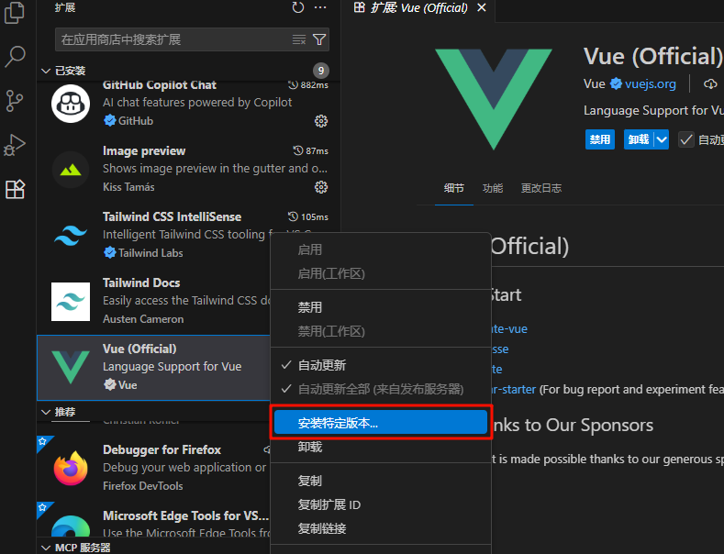This screenshot has height=554, width=724.
Task: Select the Image preview extension icon
Action: (71, 170)
